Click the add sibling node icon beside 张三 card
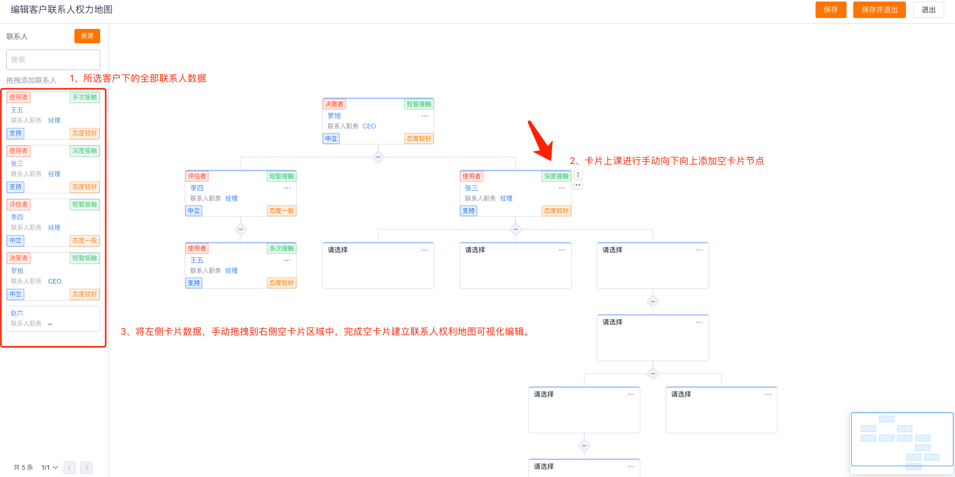This screenshot has height=477, width=955. pos(578,185)
